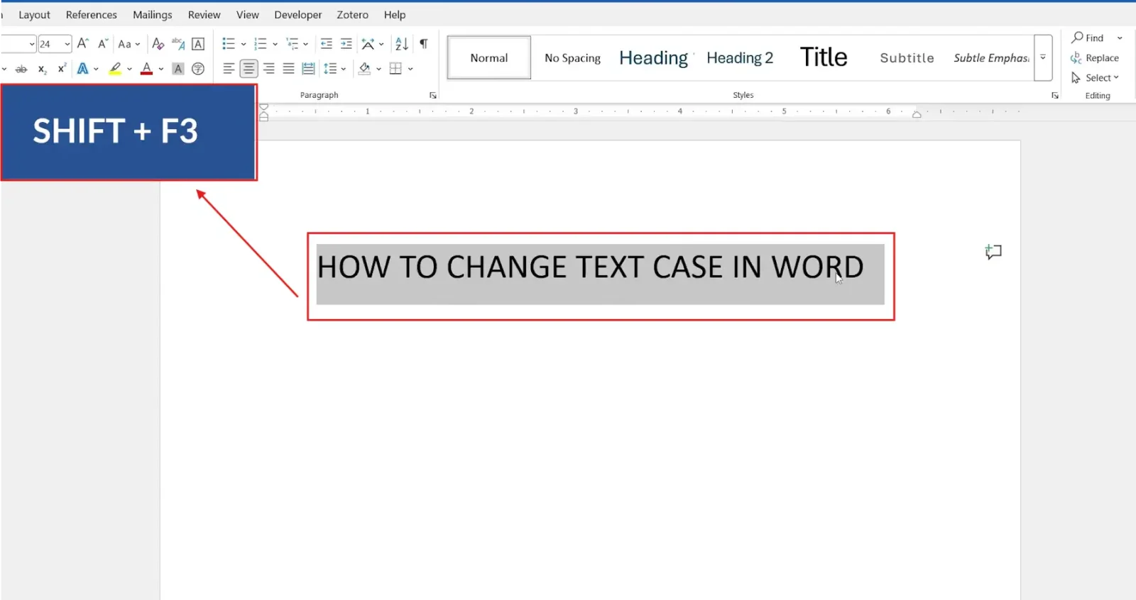Apply paragraph shading fill color
This screenshot has width=1136, height=600.
(x=364, y=69)
